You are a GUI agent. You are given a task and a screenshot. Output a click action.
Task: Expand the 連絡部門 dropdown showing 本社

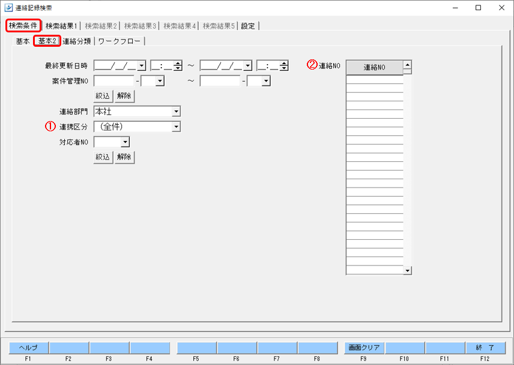tap(176, 111)
